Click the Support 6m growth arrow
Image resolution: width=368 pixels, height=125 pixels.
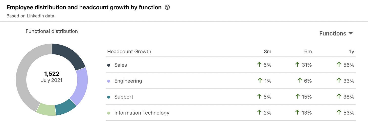(x=297, y=97)
